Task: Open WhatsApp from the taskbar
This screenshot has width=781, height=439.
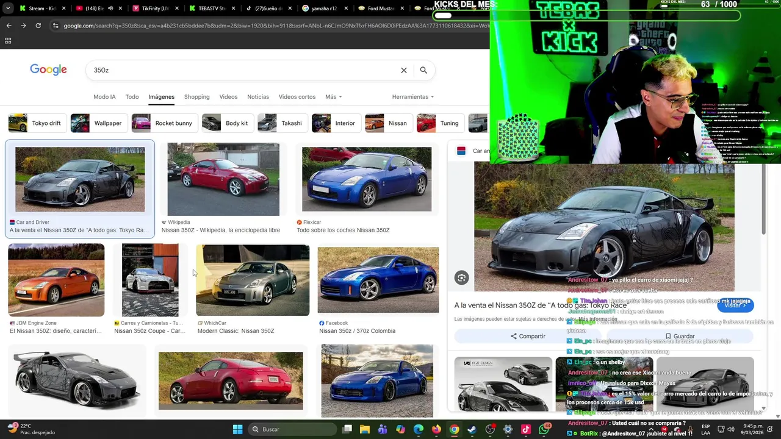Action: pyautogui.click(x=544, y=429)
